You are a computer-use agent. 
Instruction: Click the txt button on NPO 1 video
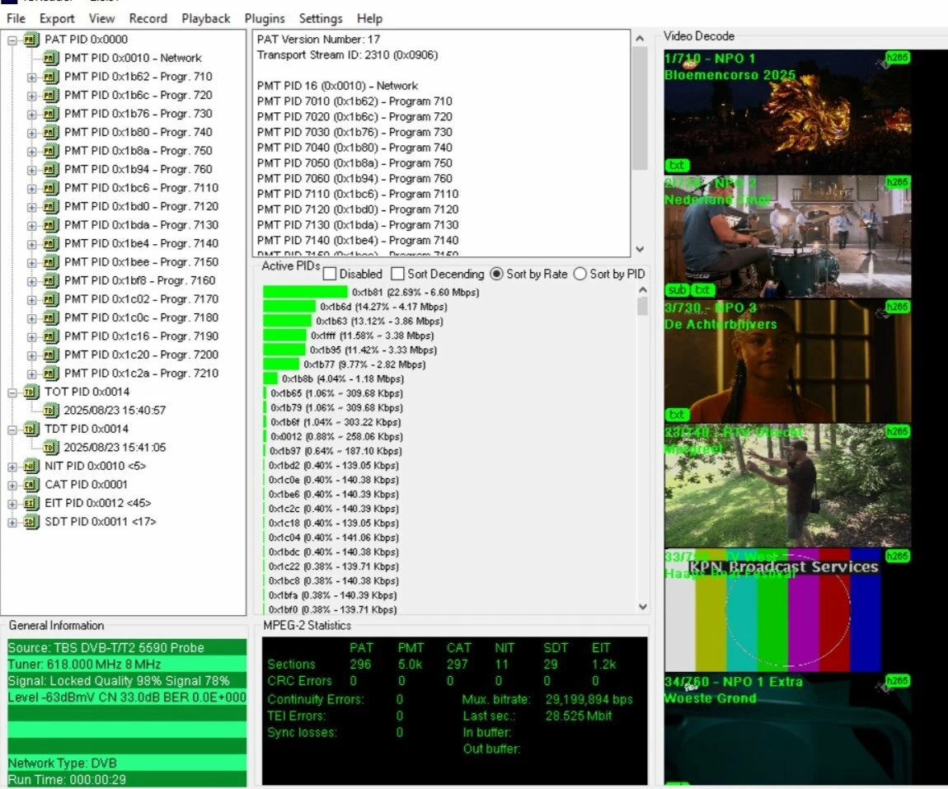[x=677, y=165]
